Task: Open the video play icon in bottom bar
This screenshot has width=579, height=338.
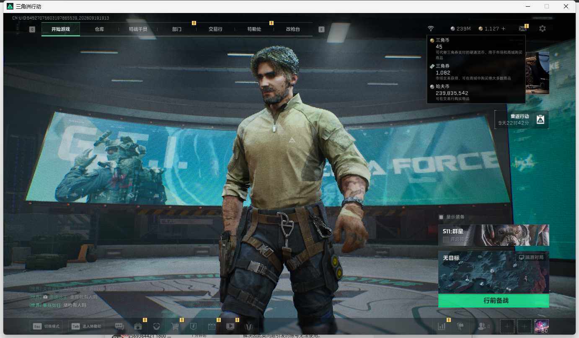Action: (230, 326)
